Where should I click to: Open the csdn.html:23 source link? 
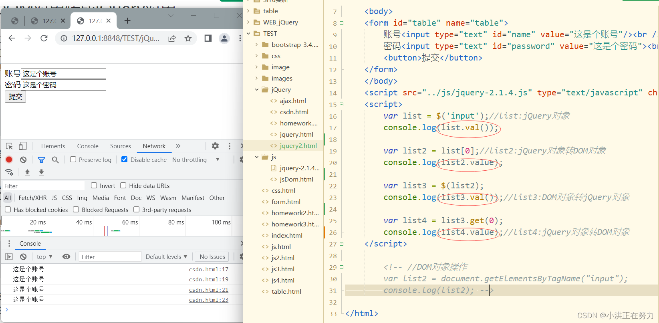(209, 300)
